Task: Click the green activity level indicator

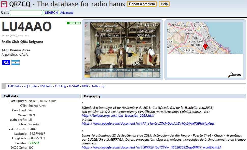Action: coord(74,23)
